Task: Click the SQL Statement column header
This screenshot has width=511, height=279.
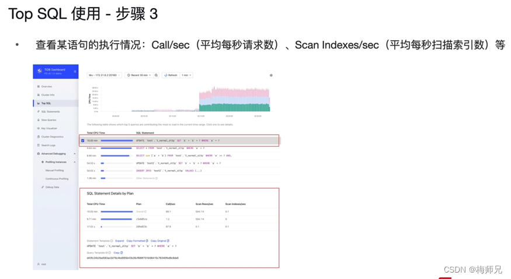Action: click(x=145, y=133)
